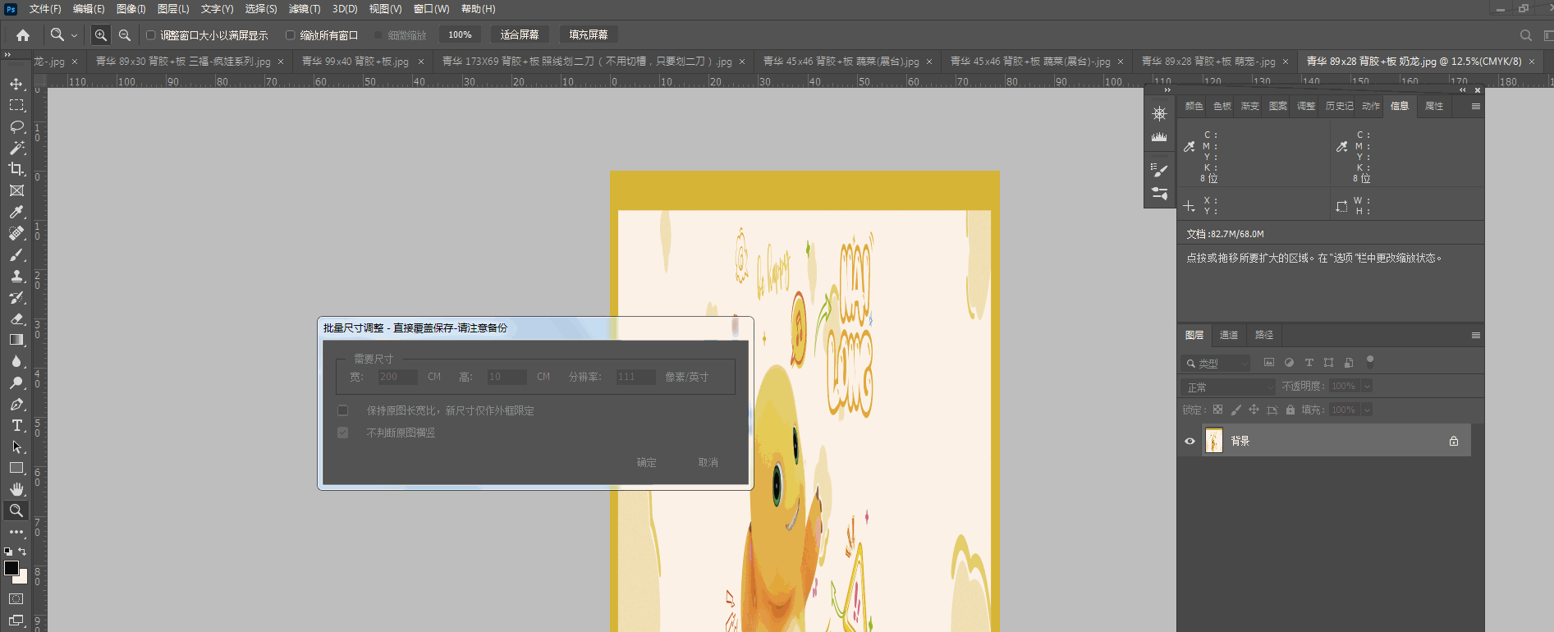Open the 正常 blend mode dropdown
Image resolution: width=1554 pixels, height=632 pixels.
[x=1229, y=387]
